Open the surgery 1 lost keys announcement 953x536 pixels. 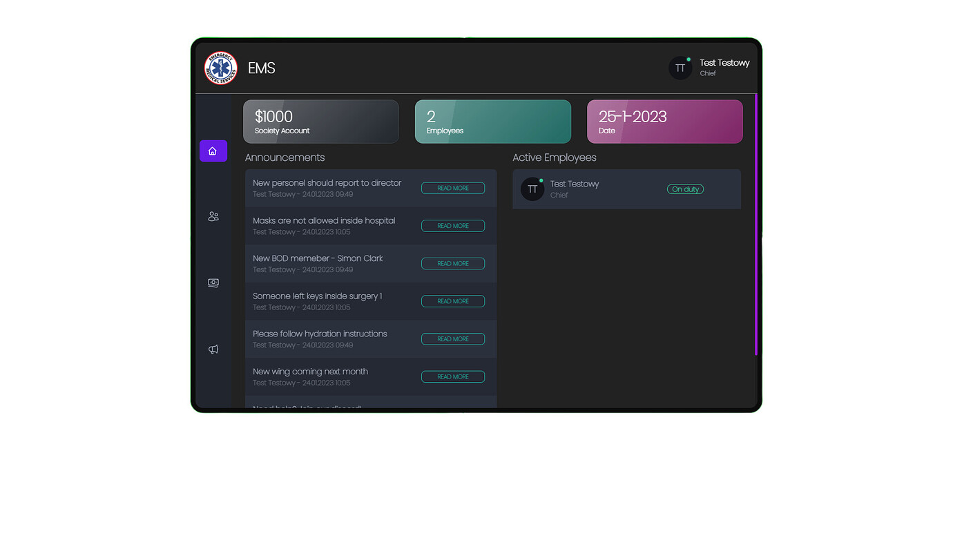[x=452, y=300]
